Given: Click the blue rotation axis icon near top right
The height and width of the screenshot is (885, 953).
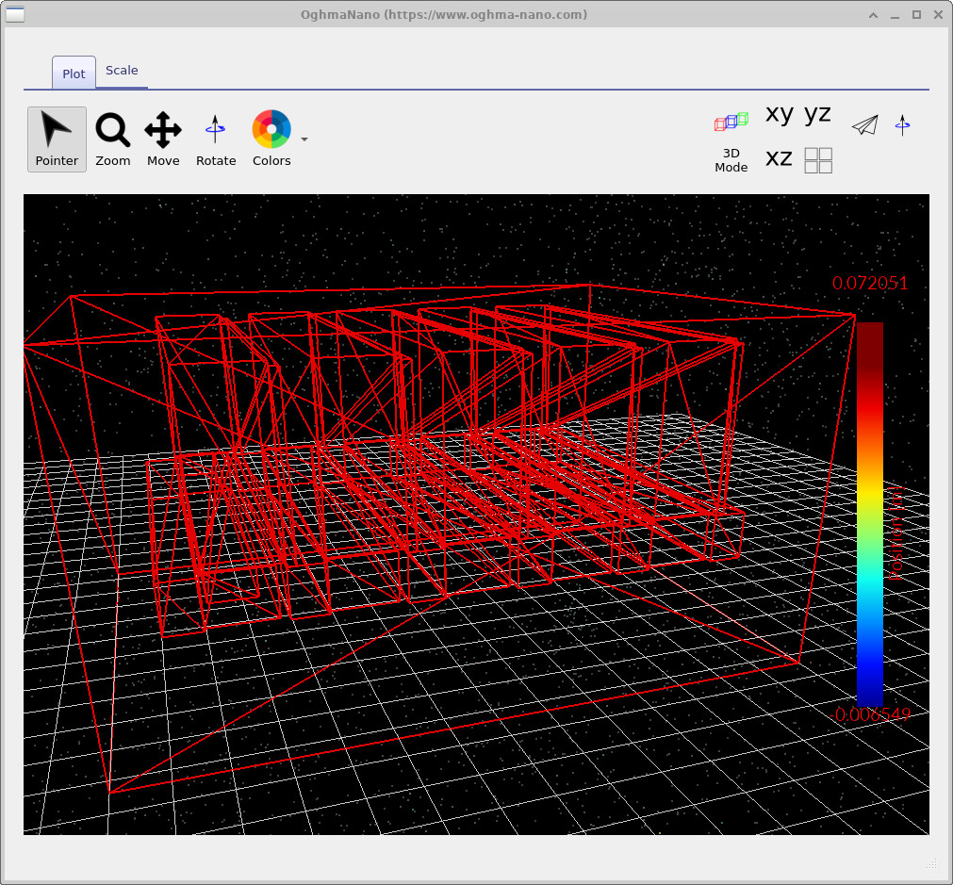Looking at the screenshot, I should click(902, 123).
